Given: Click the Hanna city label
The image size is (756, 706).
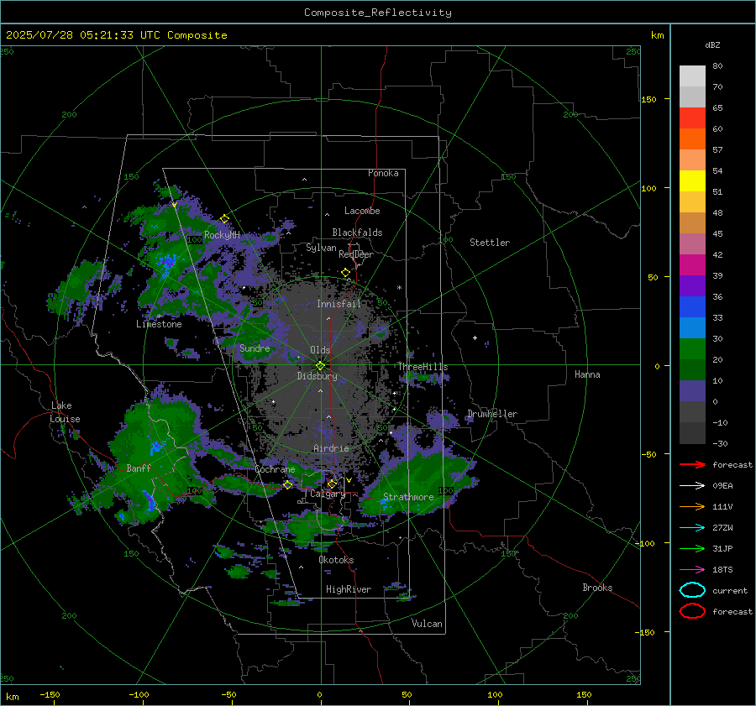Looking at the screenshot, I should [x=587, y=374].
